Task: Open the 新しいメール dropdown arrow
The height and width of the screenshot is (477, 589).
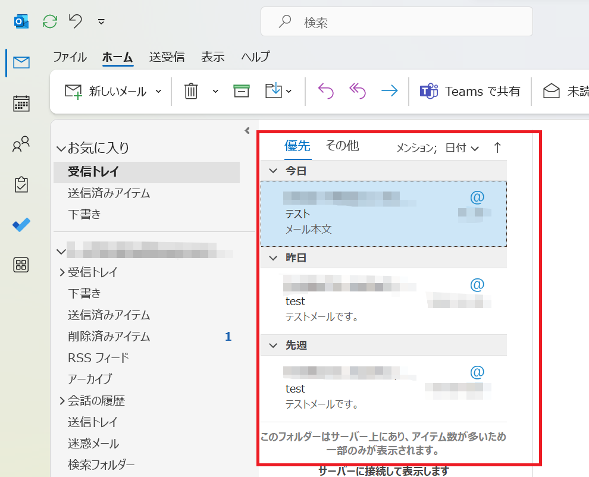Action: point(158,92)
